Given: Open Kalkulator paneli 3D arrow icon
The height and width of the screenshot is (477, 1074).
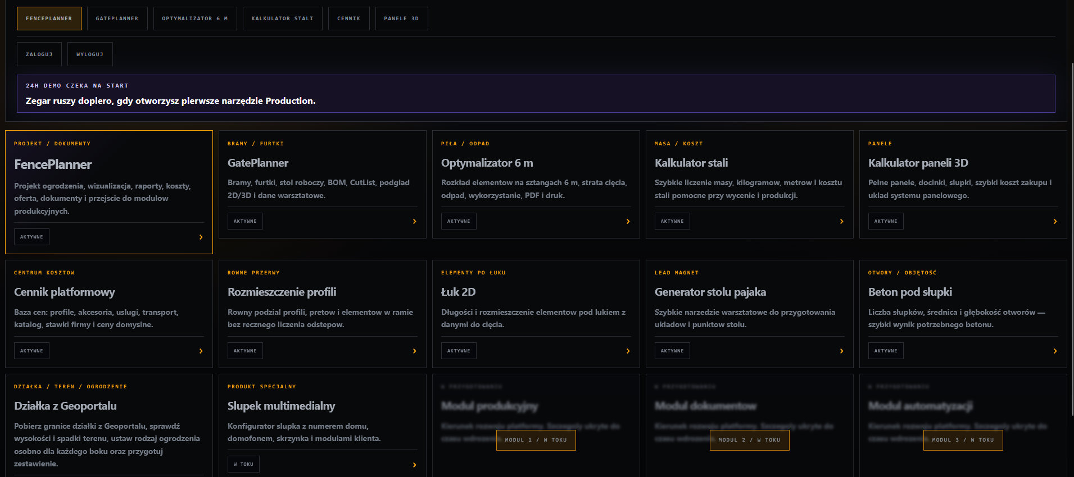Looking at the screenshot, I should pos(1055,222).
